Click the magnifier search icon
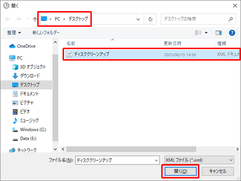 231,19
